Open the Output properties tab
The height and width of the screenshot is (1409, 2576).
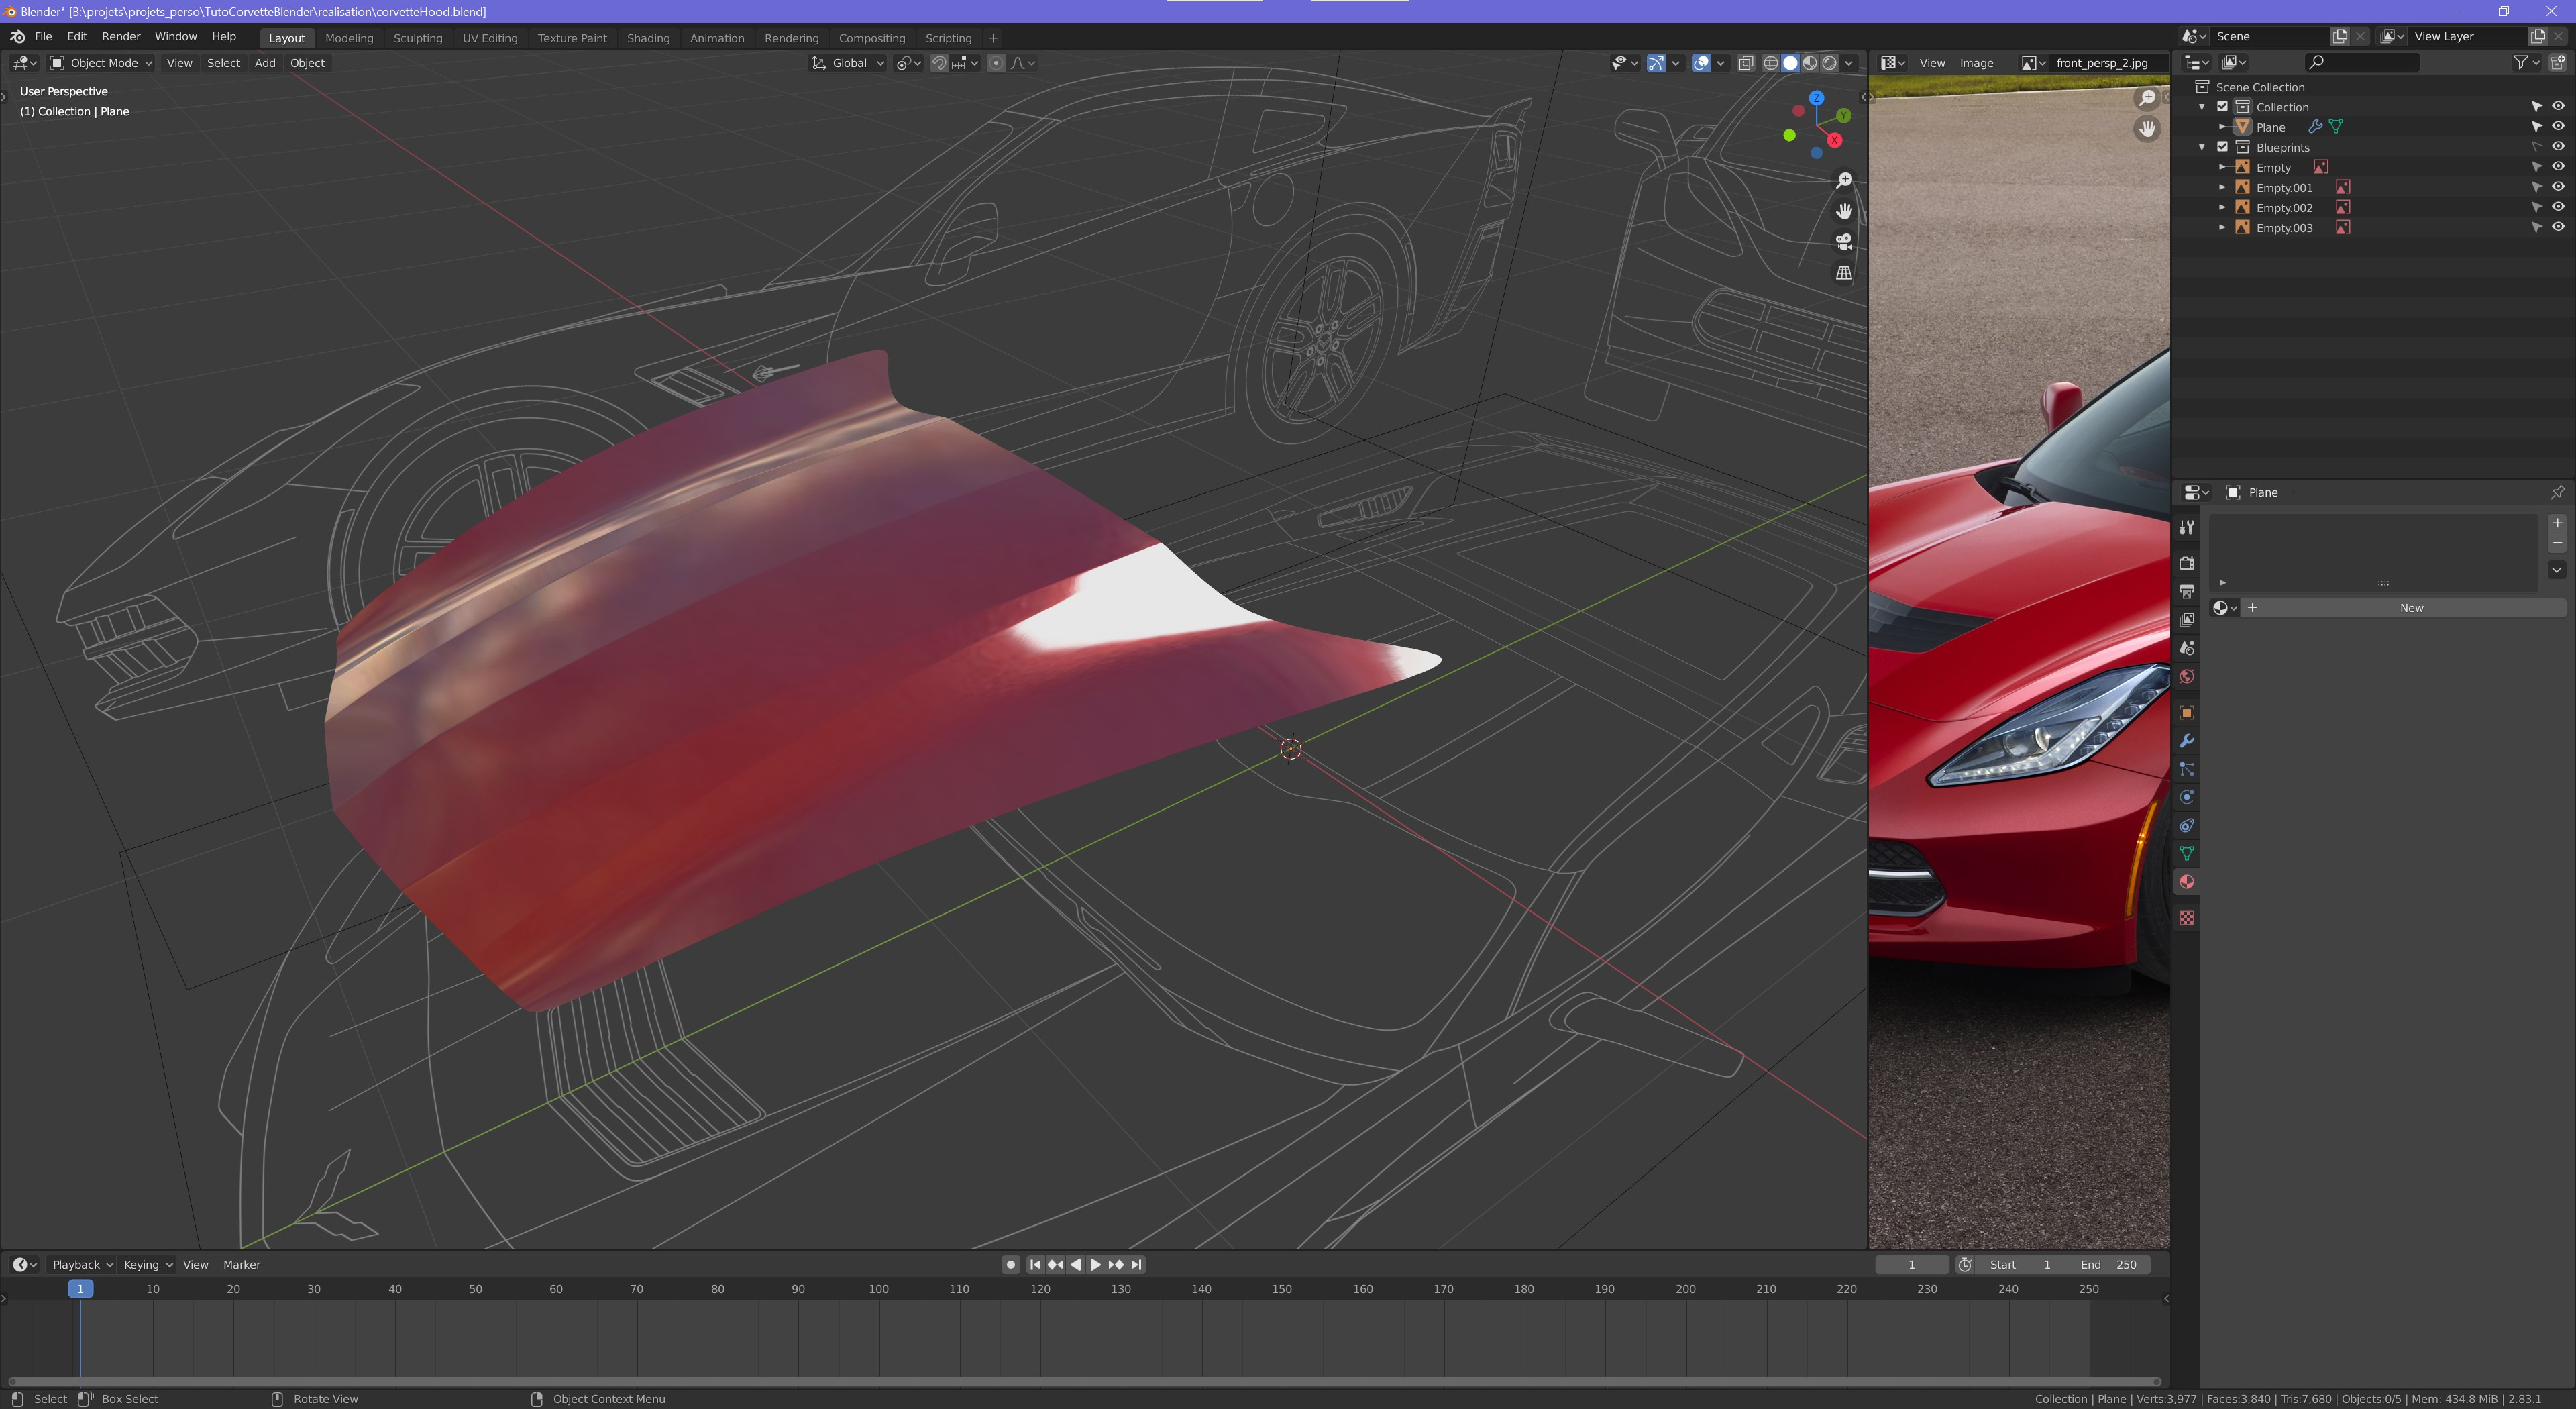point(2187,592)
